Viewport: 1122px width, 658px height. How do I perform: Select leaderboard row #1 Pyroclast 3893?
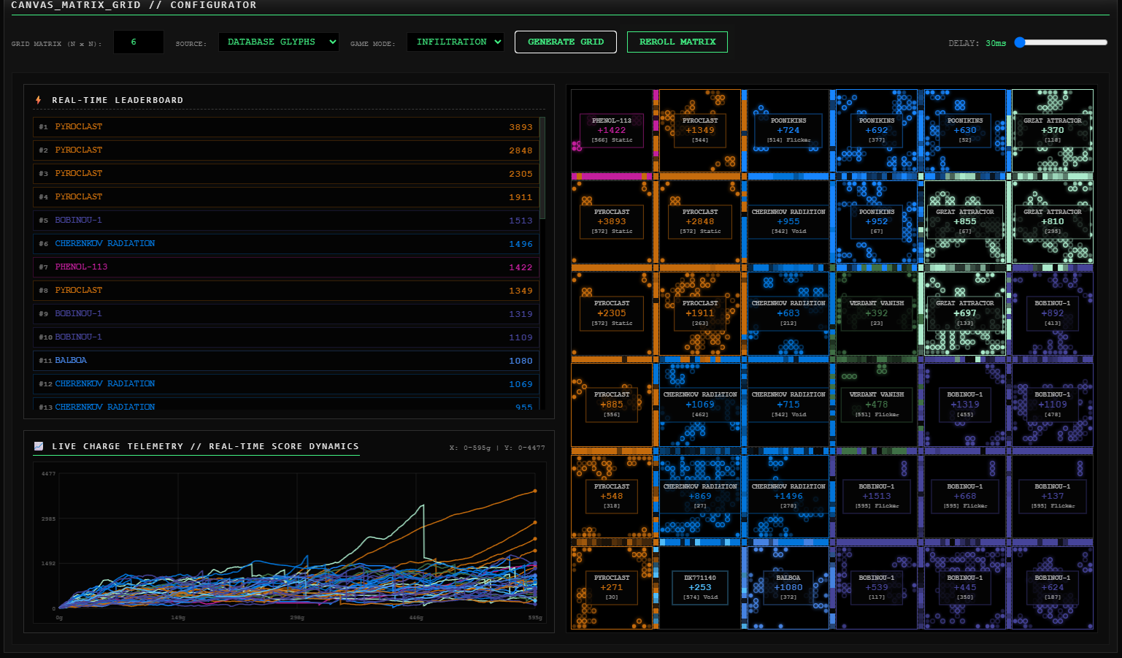point(286,127)
